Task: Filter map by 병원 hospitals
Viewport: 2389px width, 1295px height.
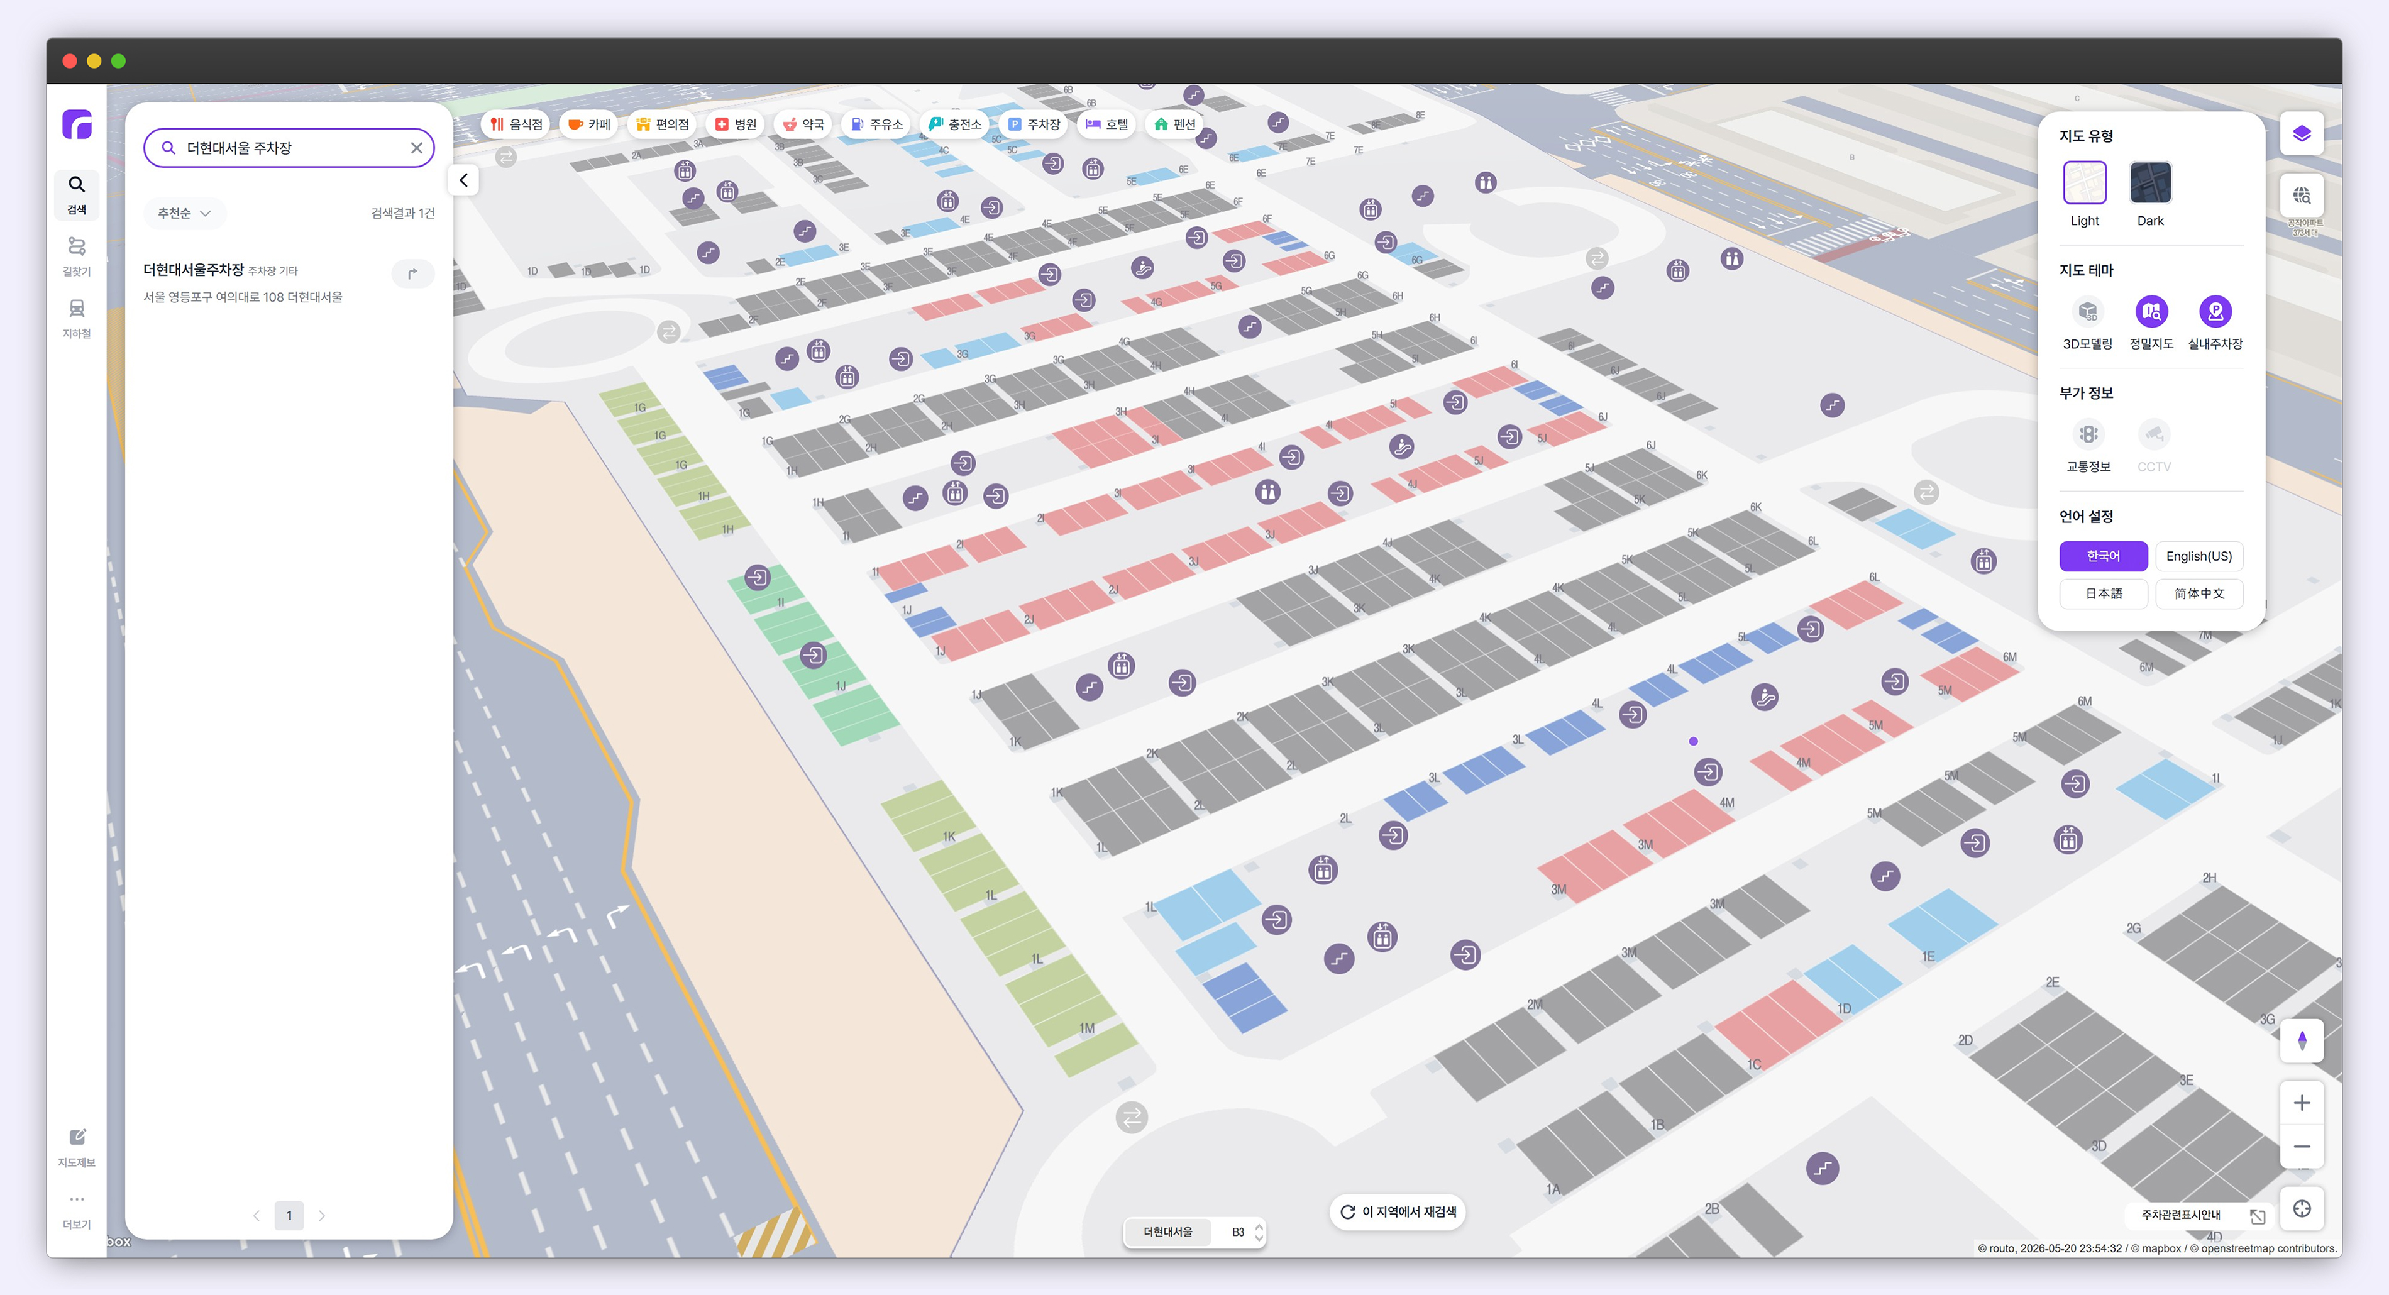Action: tap(736, 124)
